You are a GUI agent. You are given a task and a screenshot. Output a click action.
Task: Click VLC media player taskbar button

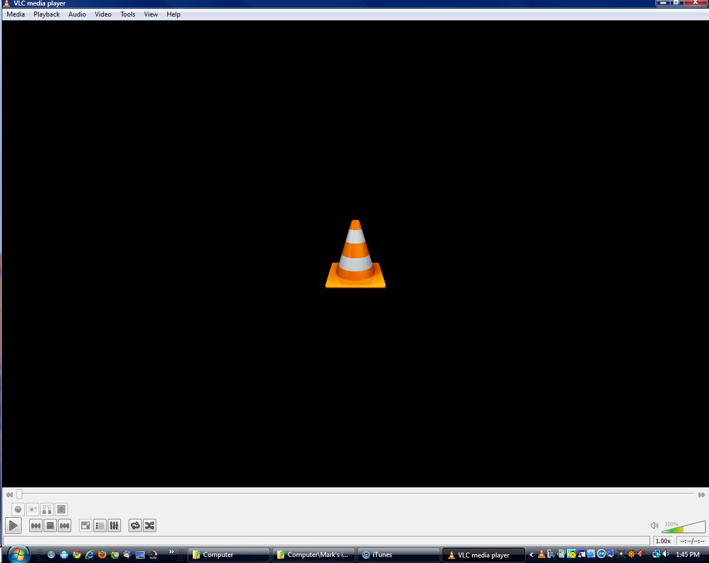[x=483, y=555]
